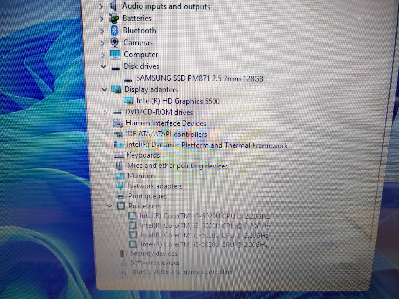Expand the IDE ATA/ATAPI controllers node
Image resolution: width=399 pixels, height=299 pixels.
[x=106, y=134]
